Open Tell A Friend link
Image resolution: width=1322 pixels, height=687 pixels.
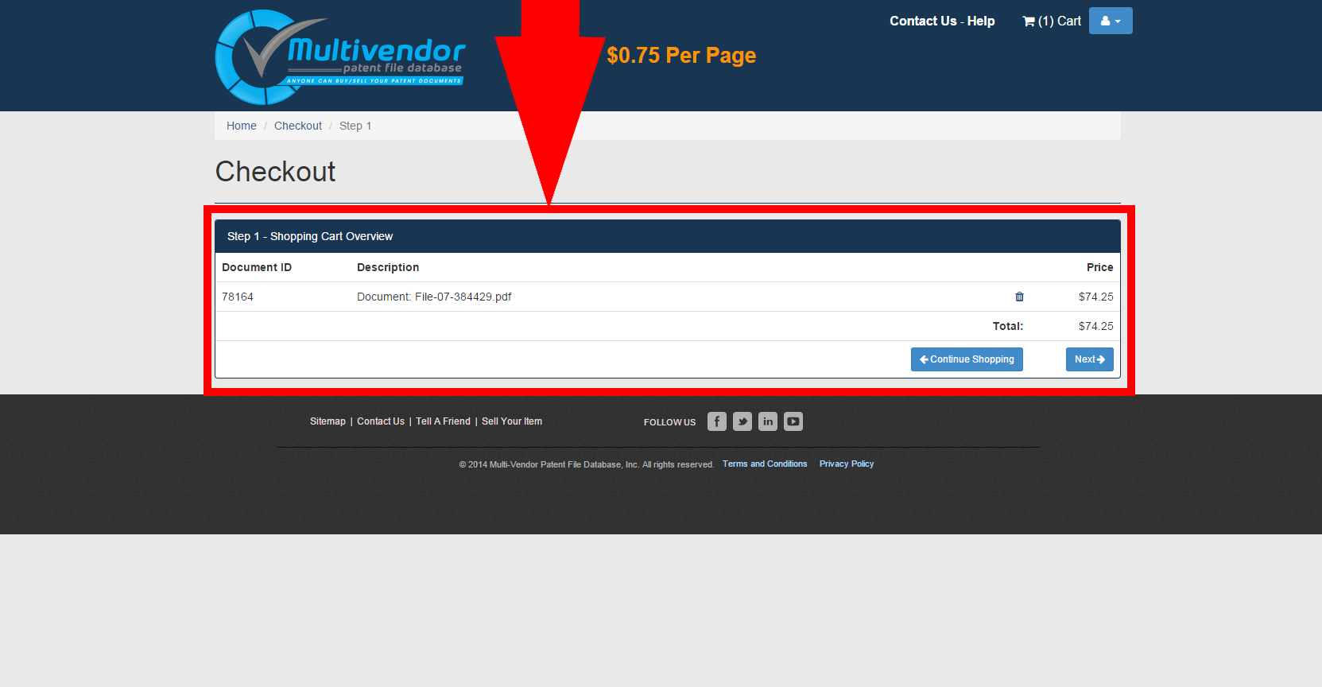443,421
